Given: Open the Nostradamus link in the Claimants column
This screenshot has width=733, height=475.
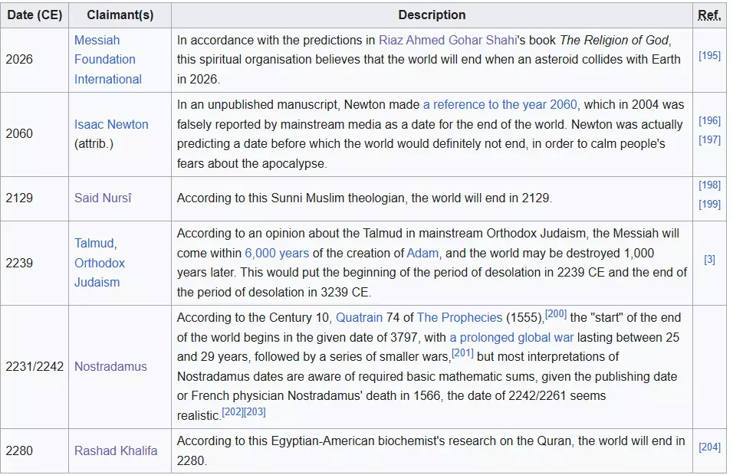Looking at the screenshot, I should click(x=110, y=367).
